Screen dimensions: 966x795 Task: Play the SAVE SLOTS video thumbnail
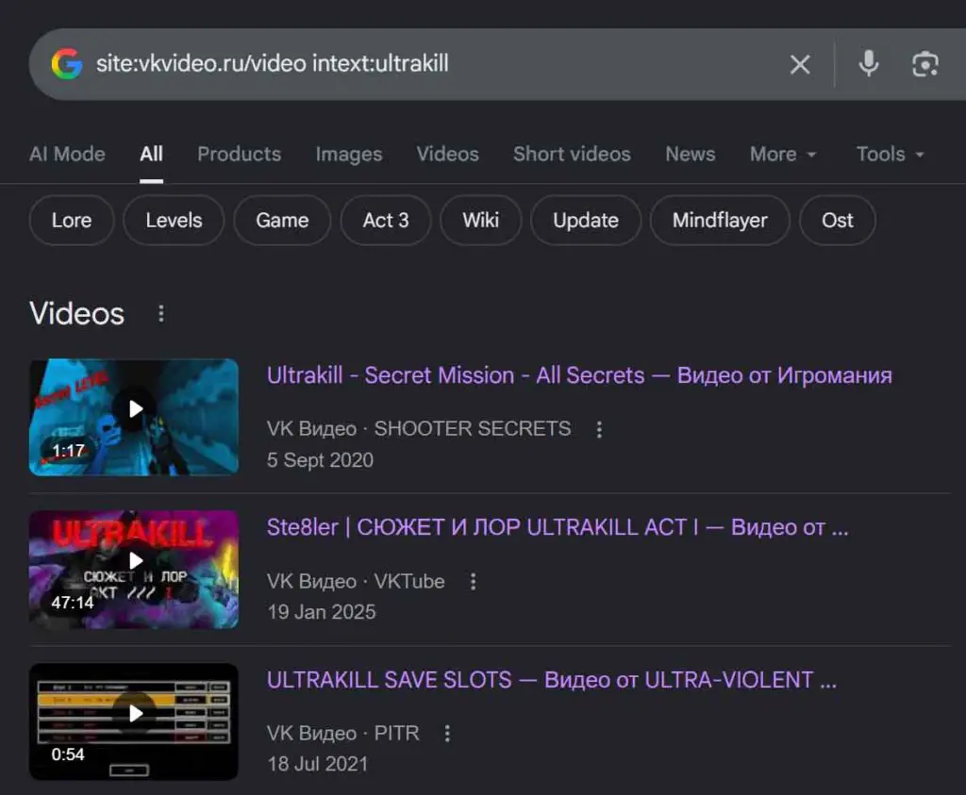point(134,721)
